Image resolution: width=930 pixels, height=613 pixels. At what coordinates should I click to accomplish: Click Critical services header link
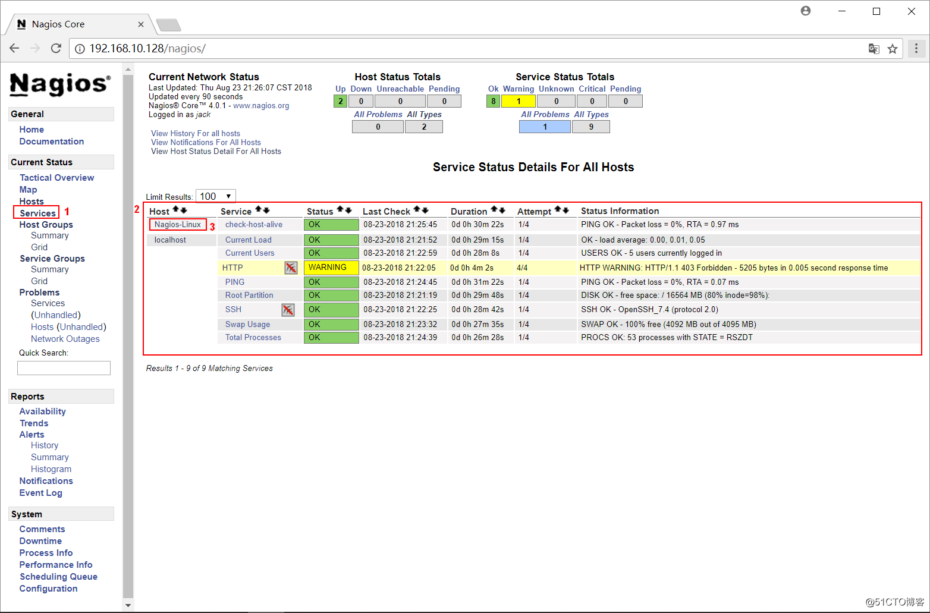(592, 89)
